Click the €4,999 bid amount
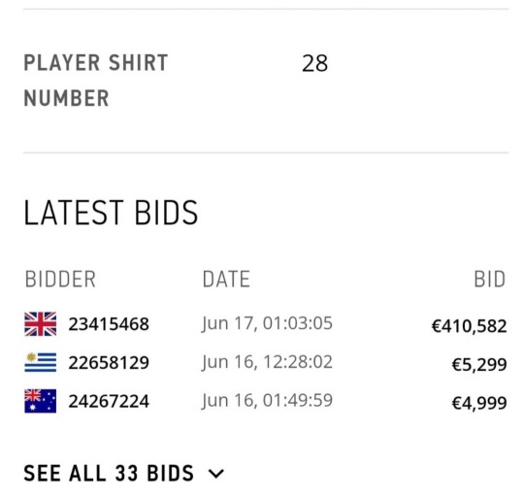Image resolution: width=524 pixels, height=497 pixels. pyautogui.click(x=479, y=403)
